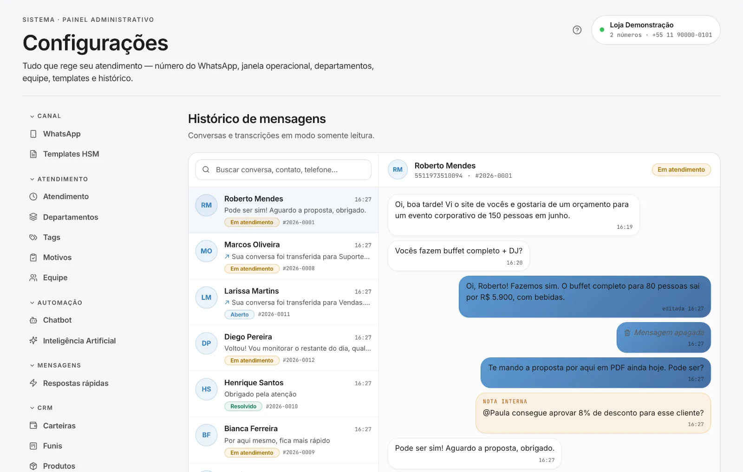Viewport: 743px width, 472px height.
Task: Click the Aberto status badge
Action: pos(240,315)
